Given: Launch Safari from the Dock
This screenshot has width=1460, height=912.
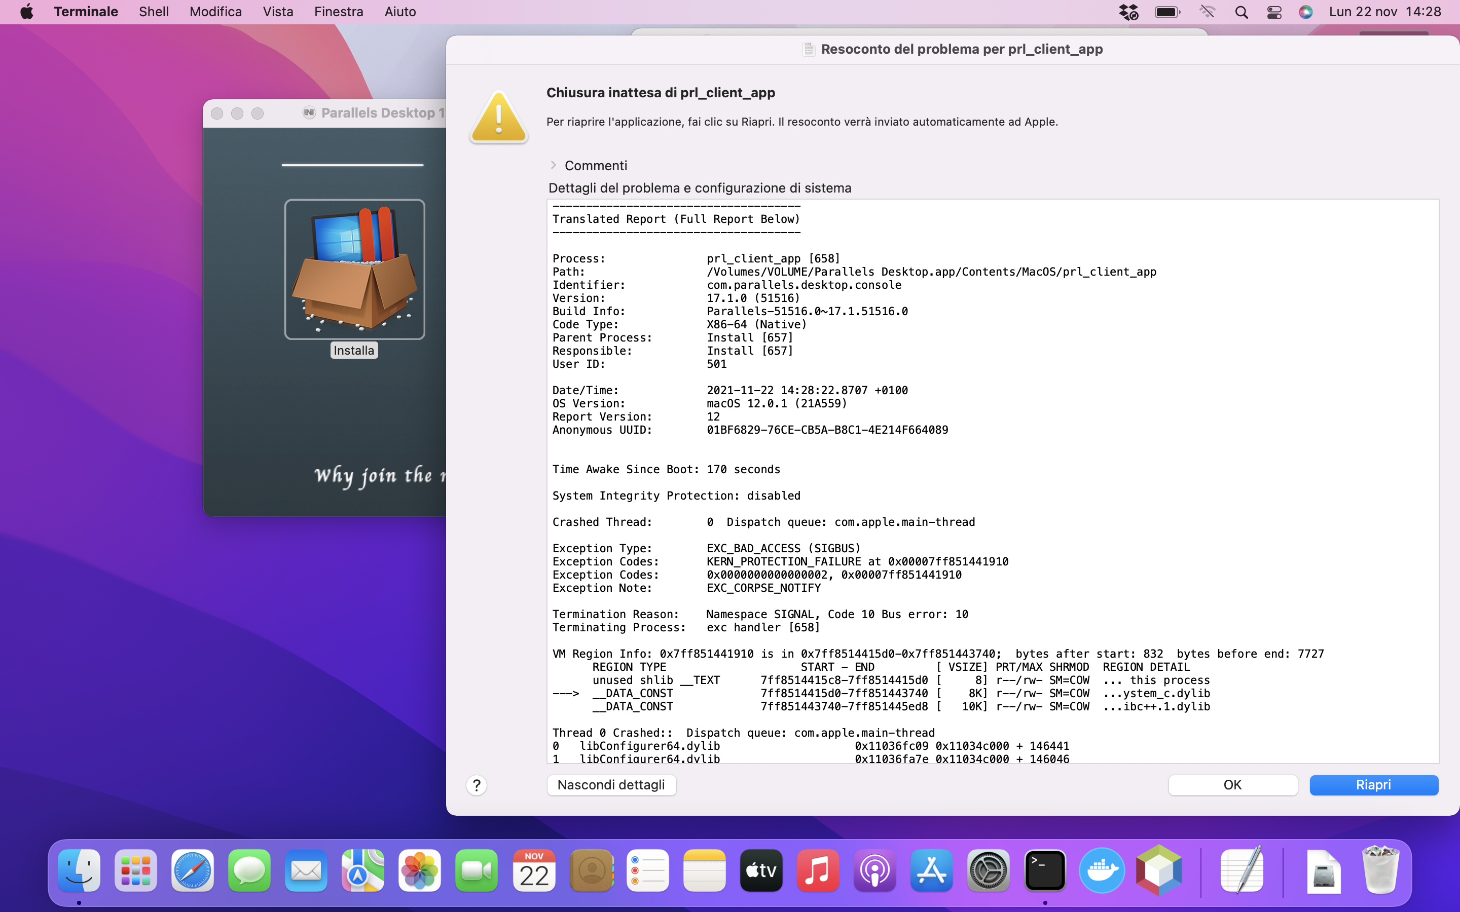Looking at the screenshot, I should click(193, 870).
